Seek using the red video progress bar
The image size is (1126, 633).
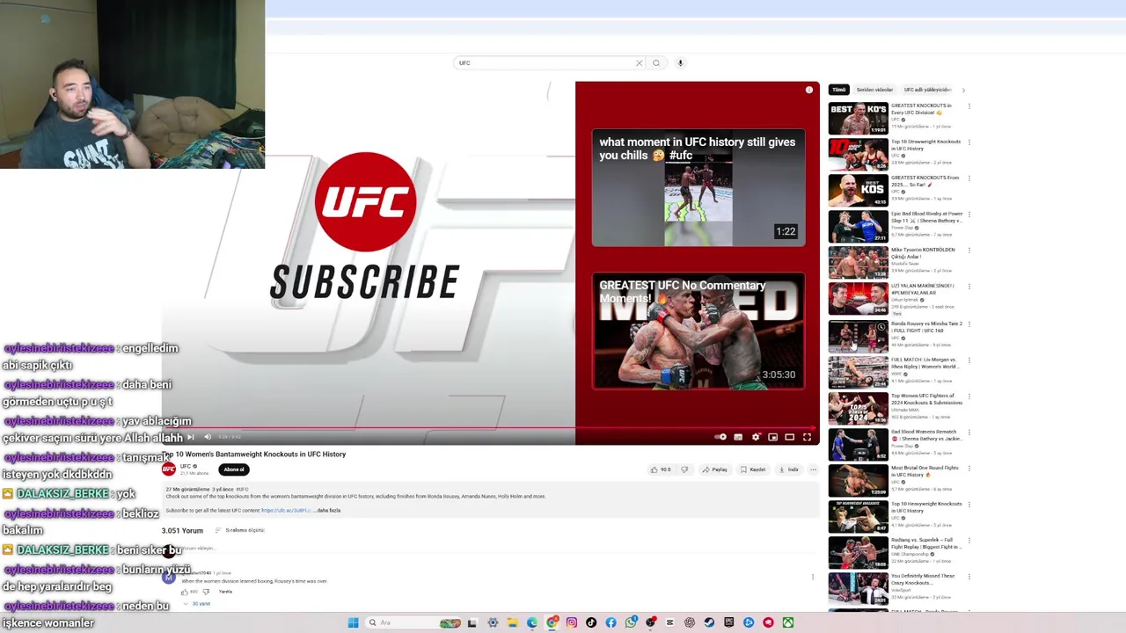[491, 429]
